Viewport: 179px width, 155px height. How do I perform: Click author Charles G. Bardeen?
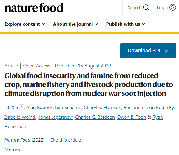click(x=95, y=117)
